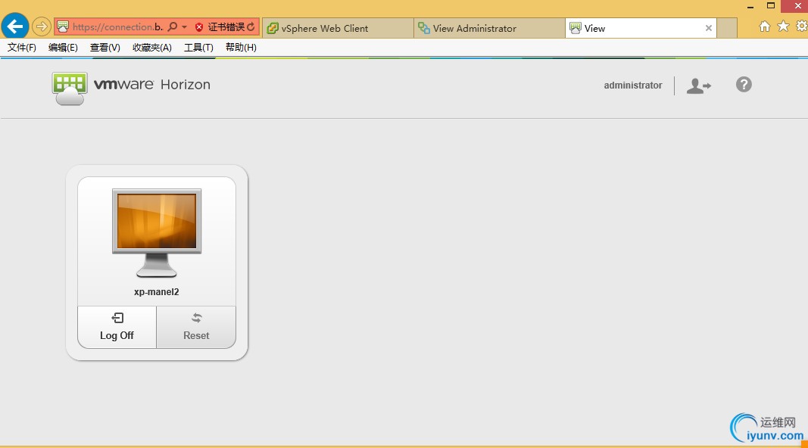The height and width of the screenshot is (448, 808).
Task: Click the administrator user name
Action: [x=633, y=86]
